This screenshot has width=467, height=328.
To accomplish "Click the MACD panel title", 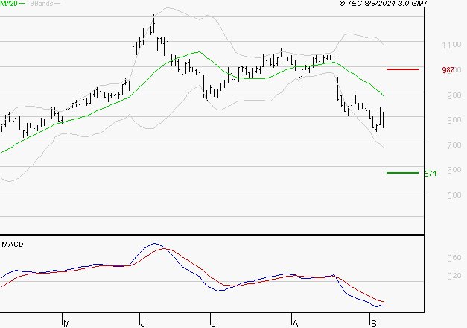I will coord(13,245).
